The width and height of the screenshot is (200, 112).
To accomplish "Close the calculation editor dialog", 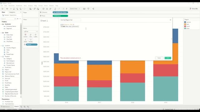I will pos(170,20).
